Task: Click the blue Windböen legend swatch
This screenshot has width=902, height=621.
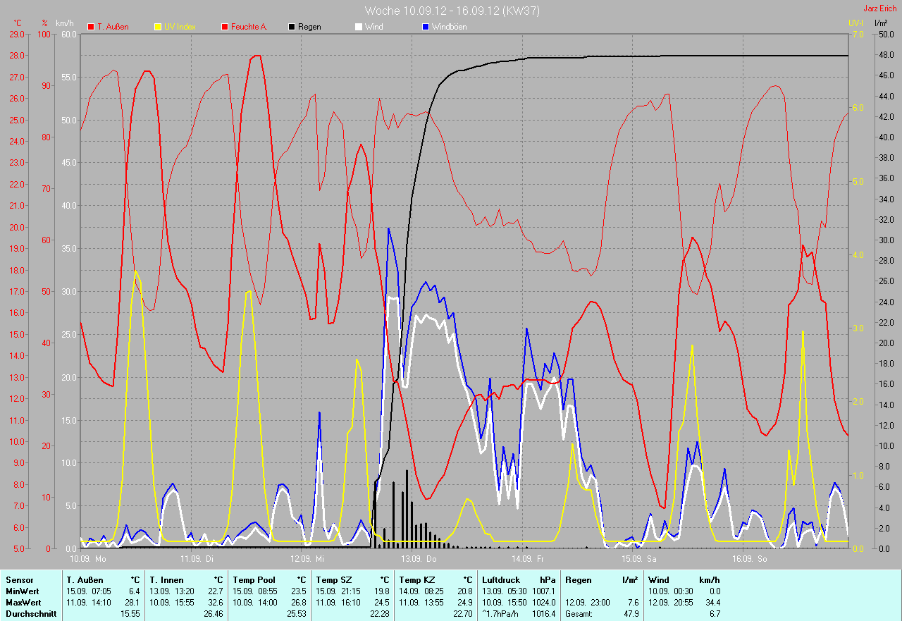Action: [x=425, y=27]
